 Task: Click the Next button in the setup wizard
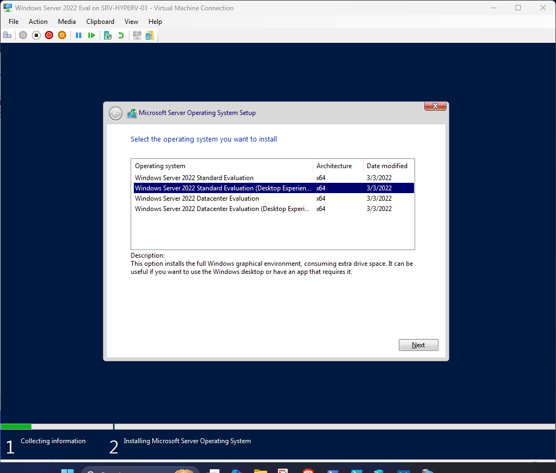click(418, 344)
